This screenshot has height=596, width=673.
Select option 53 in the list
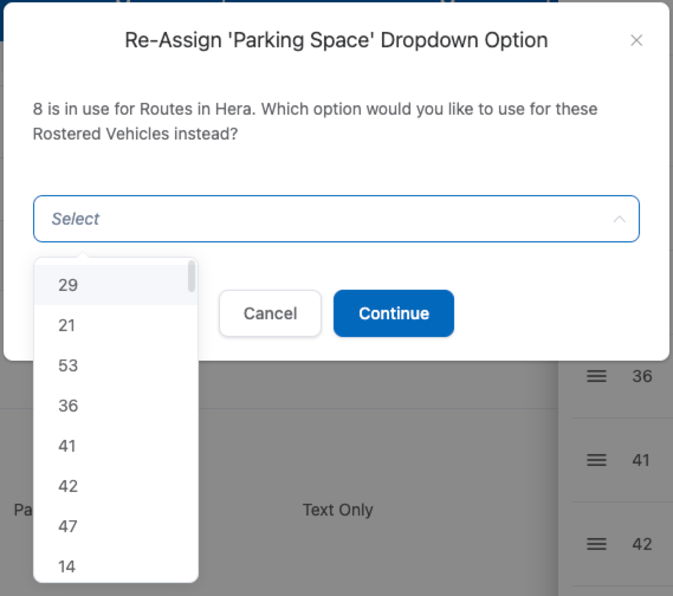[x=69, y=365]
